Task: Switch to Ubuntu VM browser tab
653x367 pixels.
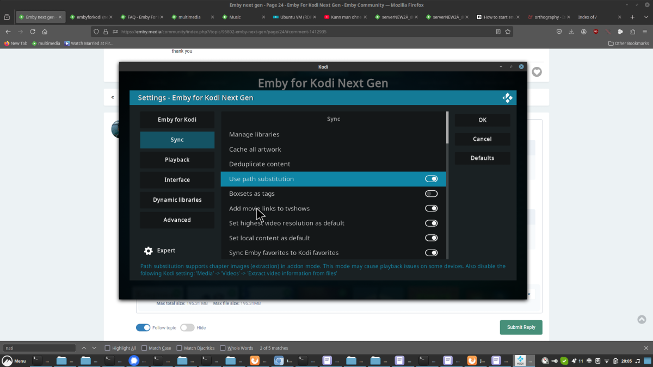Action: pos(294,17)
